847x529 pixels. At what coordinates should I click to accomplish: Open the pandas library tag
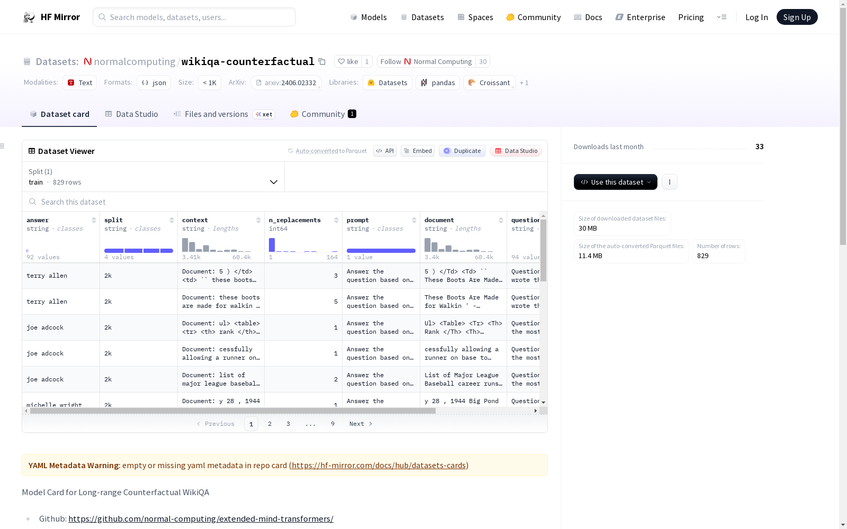pyautogui.click(x=438, y=83)
